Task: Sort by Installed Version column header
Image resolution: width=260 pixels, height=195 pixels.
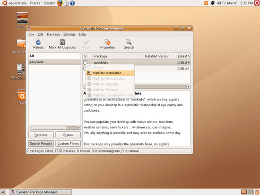Action: coord(159,56)
